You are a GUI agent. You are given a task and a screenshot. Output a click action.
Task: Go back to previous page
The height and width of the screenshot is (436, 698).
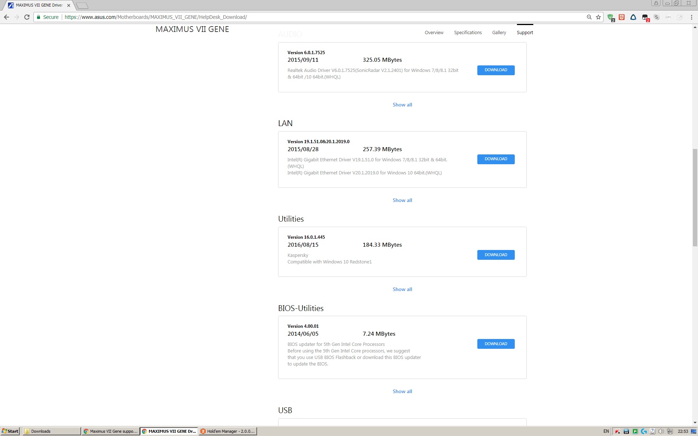click(7, 17)
